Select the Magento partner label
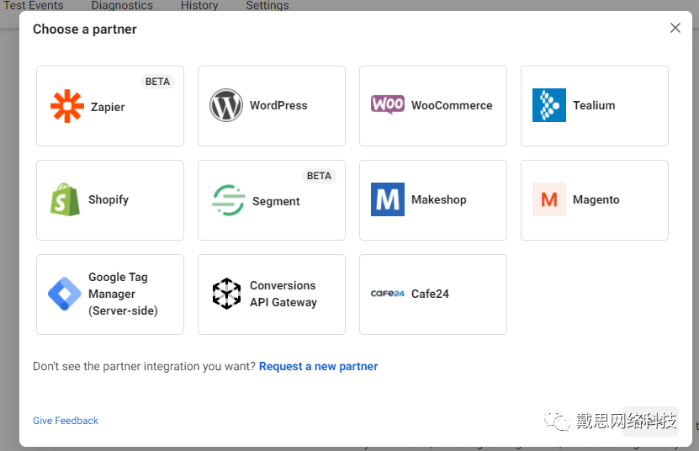This screenshot has height=451, width=699. [596, 200]
